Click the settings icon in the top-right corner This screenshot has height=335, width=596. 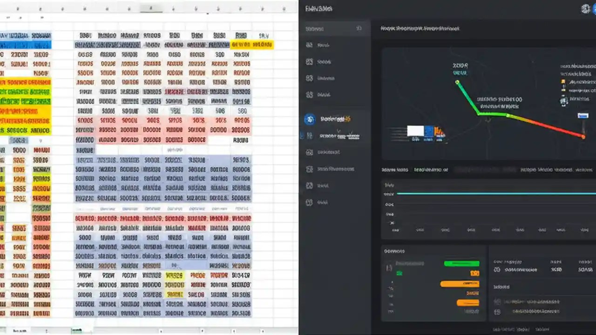tap(585, 8)
